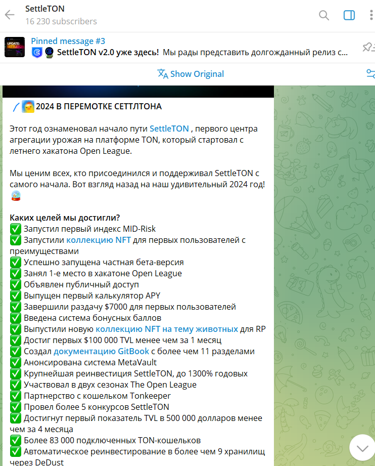Click checkmark emoji beside "Достиг первых $100 000 TVL"
Screen dimensions: 375x466
pos(16,341)
